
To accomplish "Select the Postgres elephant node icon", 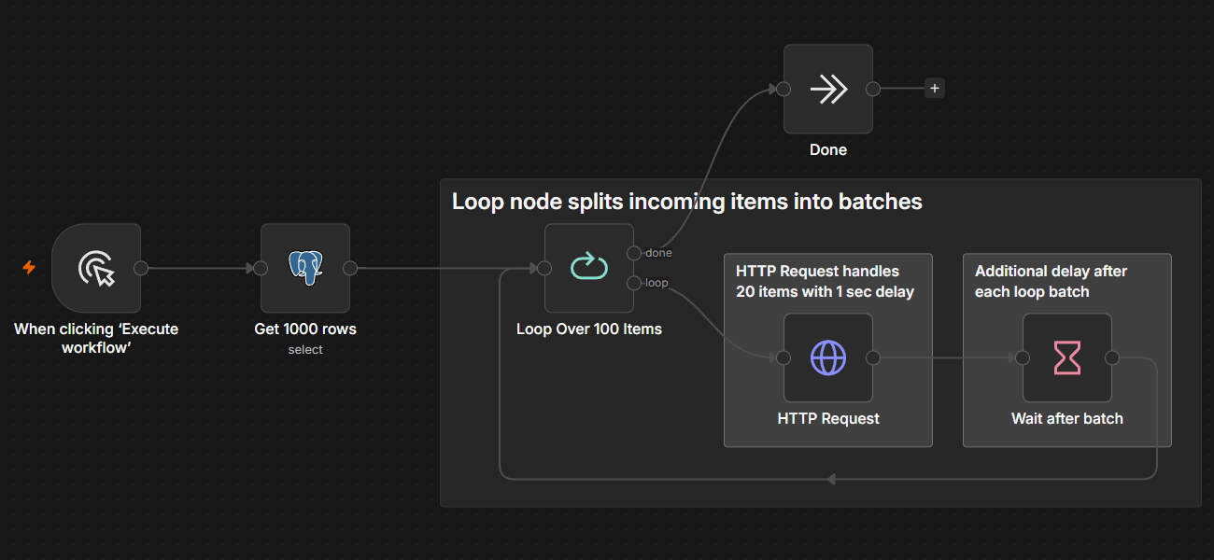I will (305, 268).
